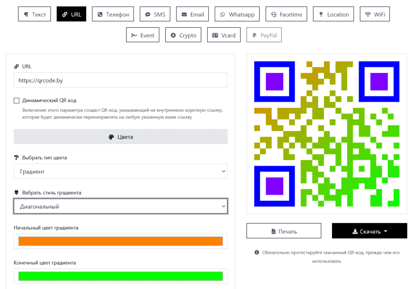Click the PayPal logo icon
Viewport: 413px width, 289px height.
(x=255, y=35)
